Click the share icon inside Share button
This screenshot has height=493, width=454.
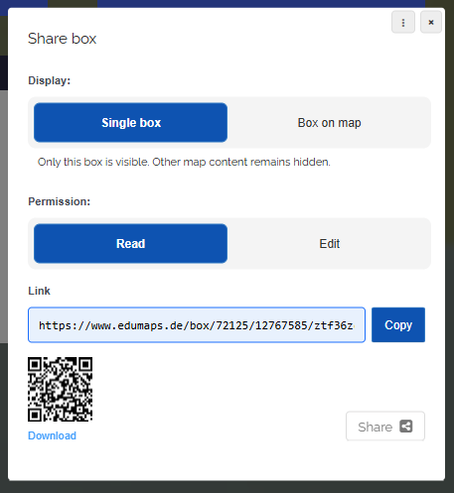(406, 427)
